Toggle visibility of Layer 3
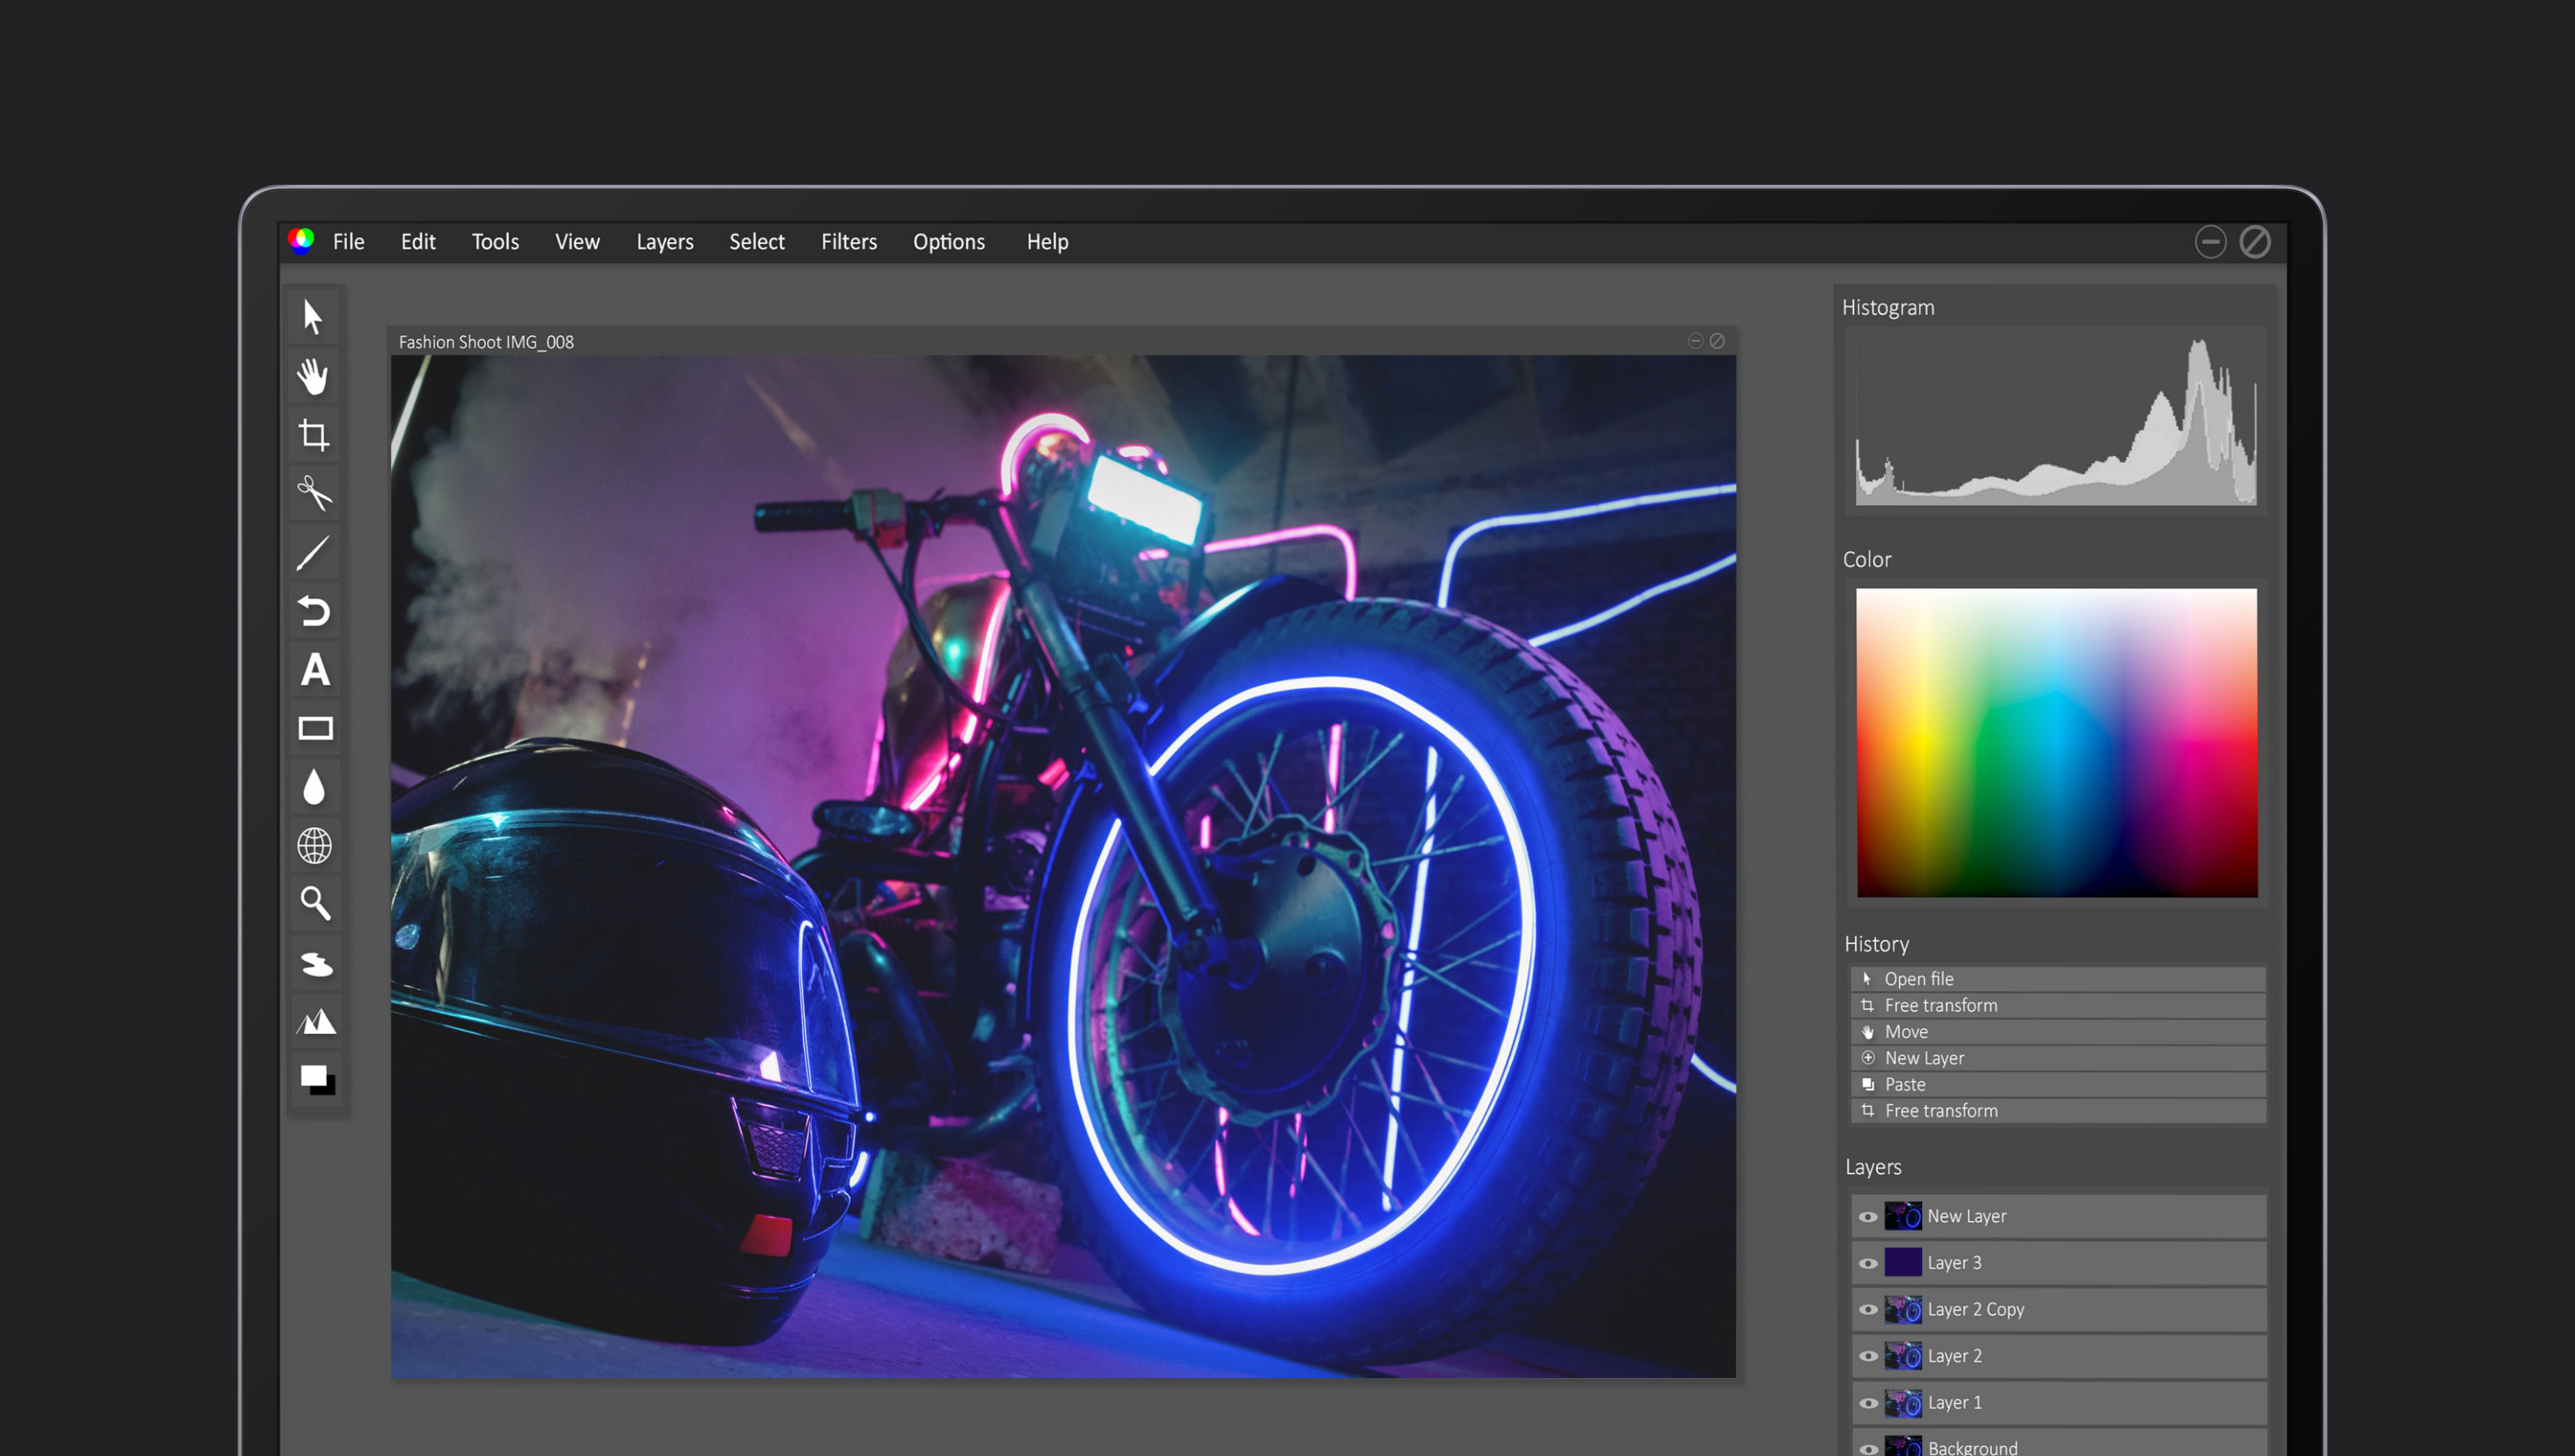2575x1456 pixels. tap(1867, 1264)
